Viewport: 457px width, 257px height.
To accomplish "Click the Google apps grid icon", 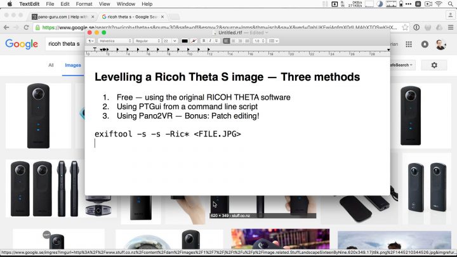I will [407, 44].
